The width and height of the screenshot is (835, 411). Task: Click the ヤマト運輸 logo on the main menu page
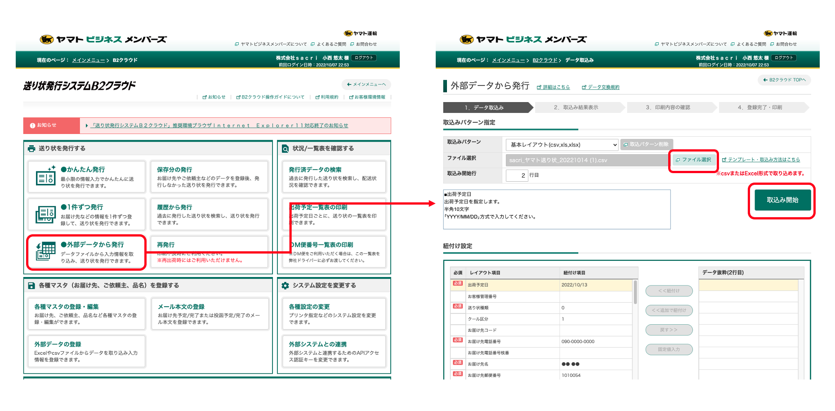[361, 33]
